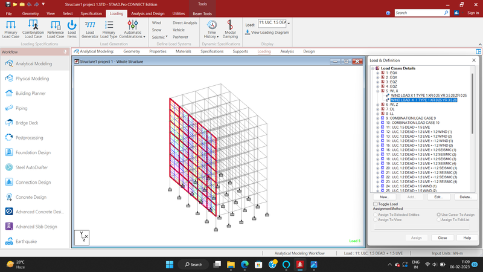Open the File menu
Image resolution: width=483 pixels, height=272 pixels.
click(x=8, y=13)
